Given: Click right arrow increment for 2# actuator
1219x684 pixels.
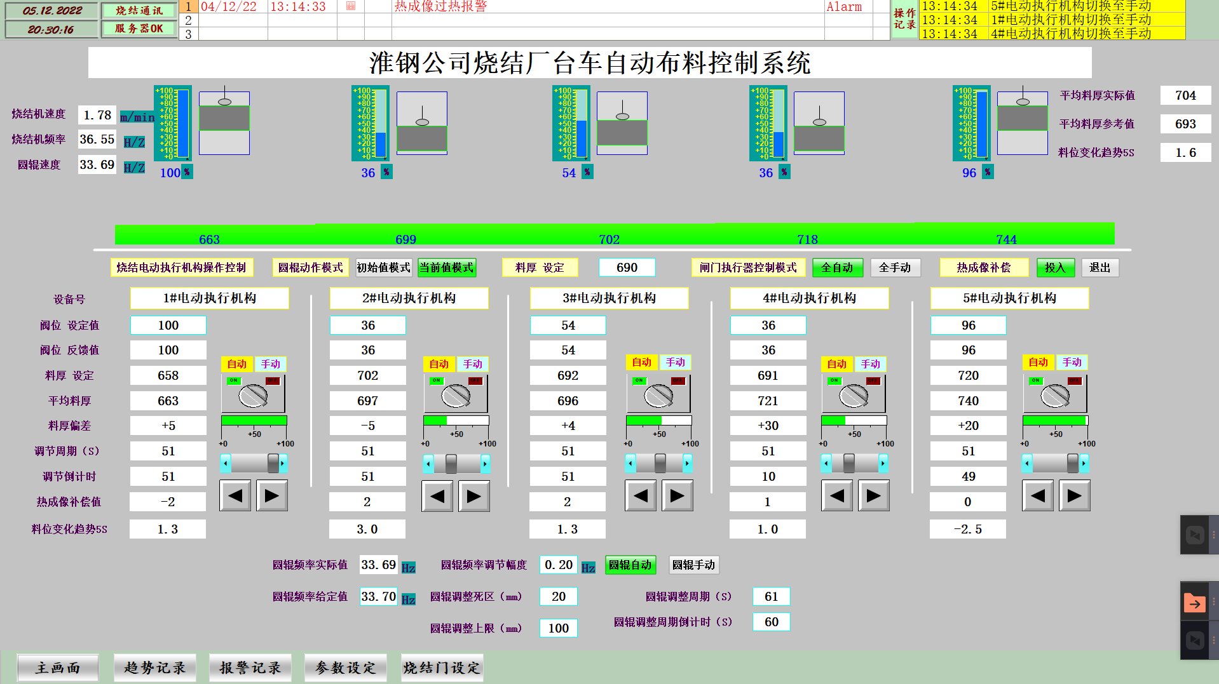Looking at the screenshot, I should (x=473, y=496).
